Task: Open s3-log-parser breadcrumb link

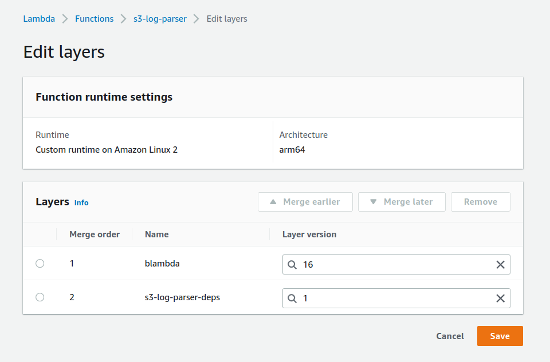Action: [160, 19]
